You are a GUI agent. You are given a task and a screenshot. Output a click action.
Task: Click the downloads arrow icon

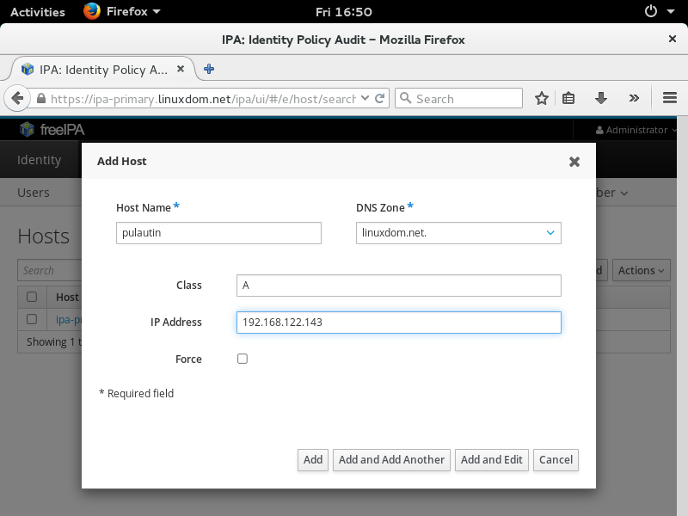(x=602, y=99)
